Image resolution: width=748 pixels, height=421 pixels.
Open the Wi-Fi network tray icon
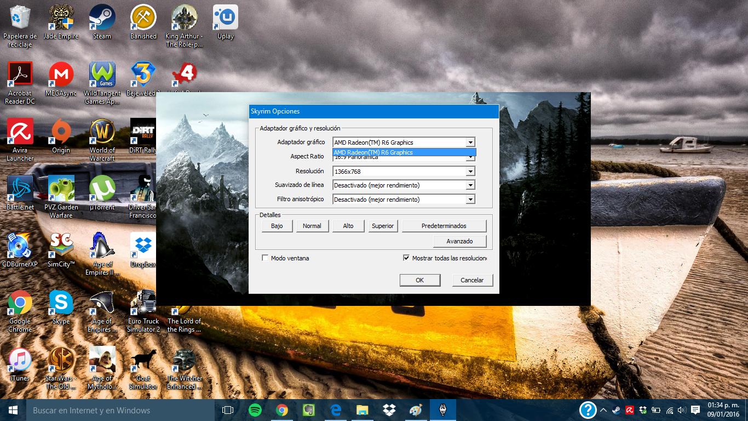coord(670,410)
